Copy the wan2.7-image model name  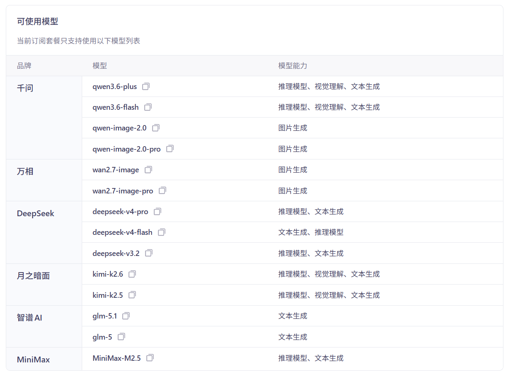point(148,170)
